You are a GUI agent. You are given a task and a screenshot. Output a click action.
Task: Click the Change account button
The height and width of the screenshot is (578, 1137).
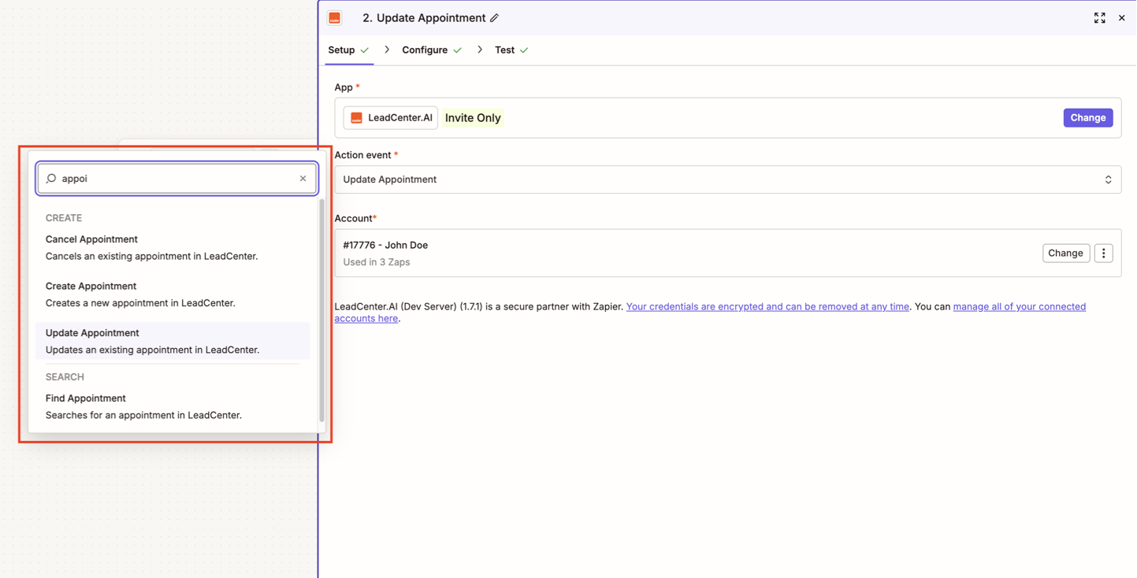[1065, 253]
